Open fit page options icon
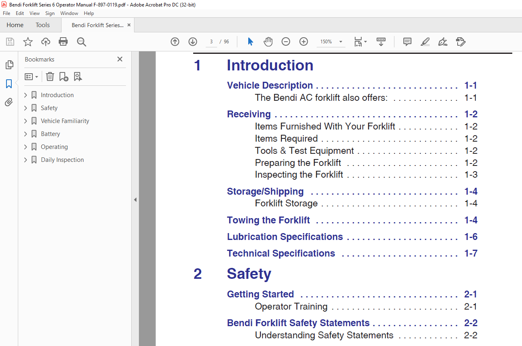Viewport: 522px width, 346px height. (360, 42)
